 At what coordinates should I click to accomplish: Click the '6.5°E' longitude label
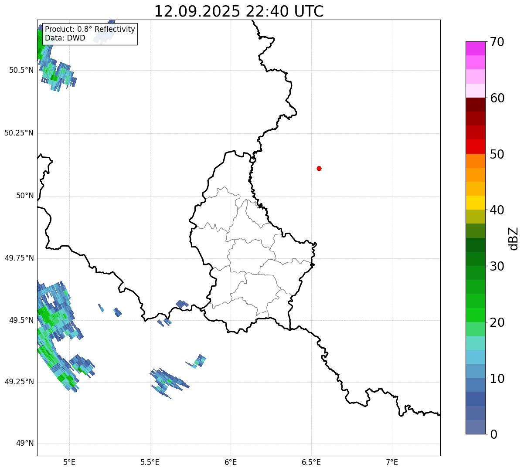311,462
